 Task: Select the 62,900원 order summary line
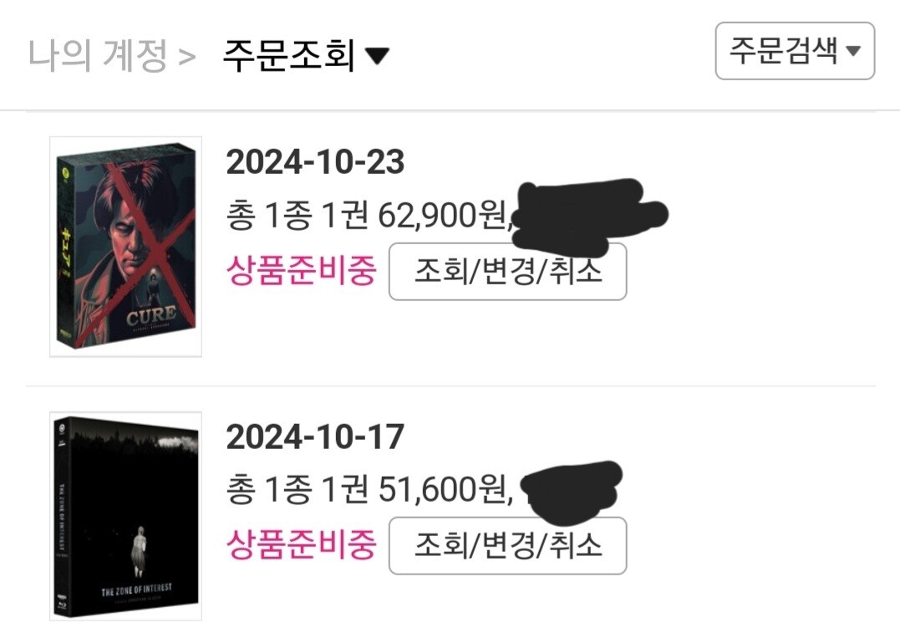(x=369, y=216)
